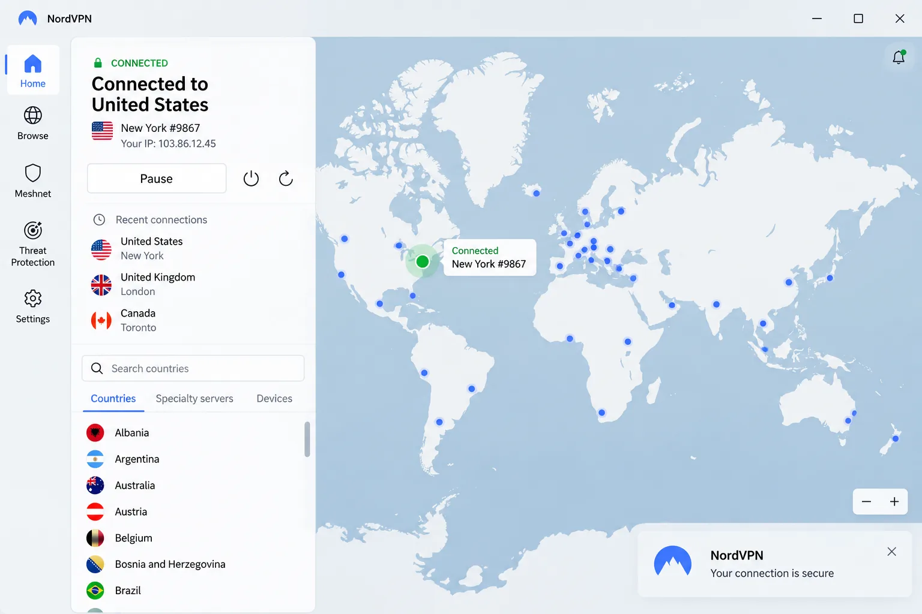Screen dimensions: 922x614
Task: Open the Home sidebar section
Action: coord(33,70)
